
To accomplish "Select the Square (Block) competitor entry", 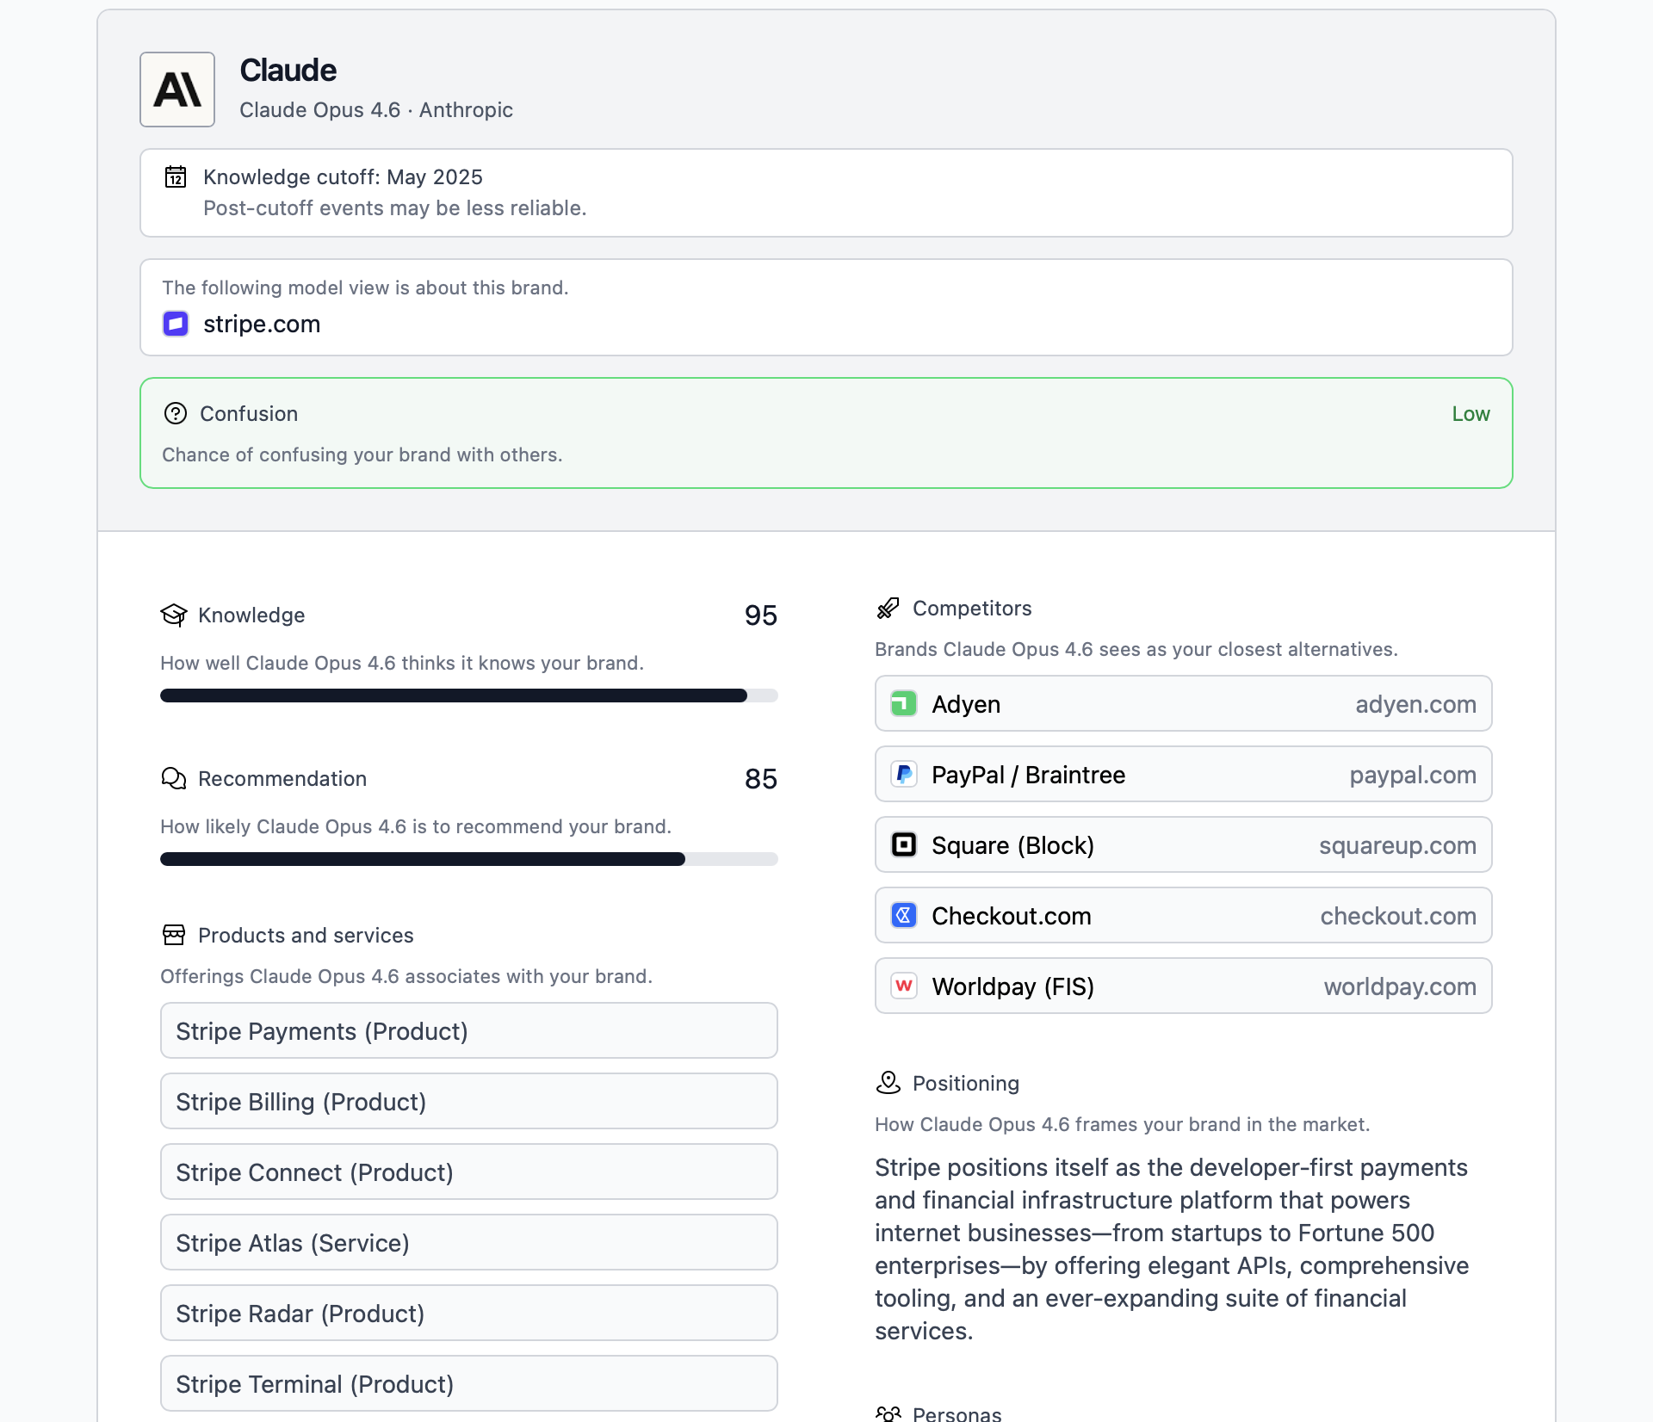I will (1183, 845).
